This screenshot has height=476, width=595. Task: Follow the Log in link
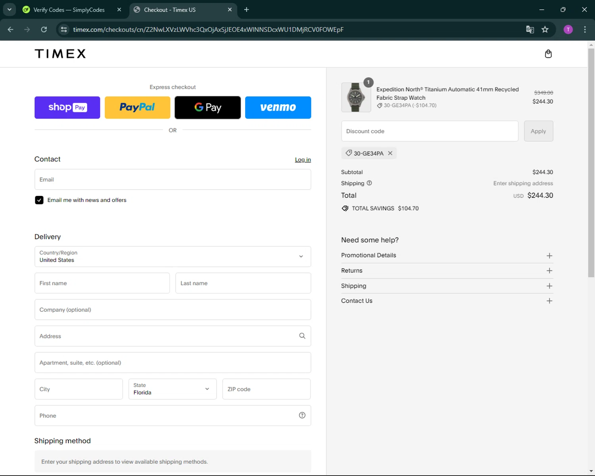303,159
